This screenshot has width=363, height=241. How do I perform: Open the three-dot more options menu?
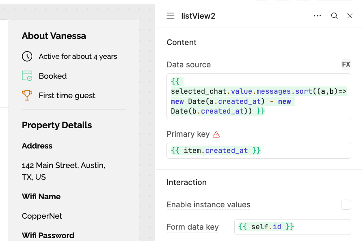click(x=318, y=16)
